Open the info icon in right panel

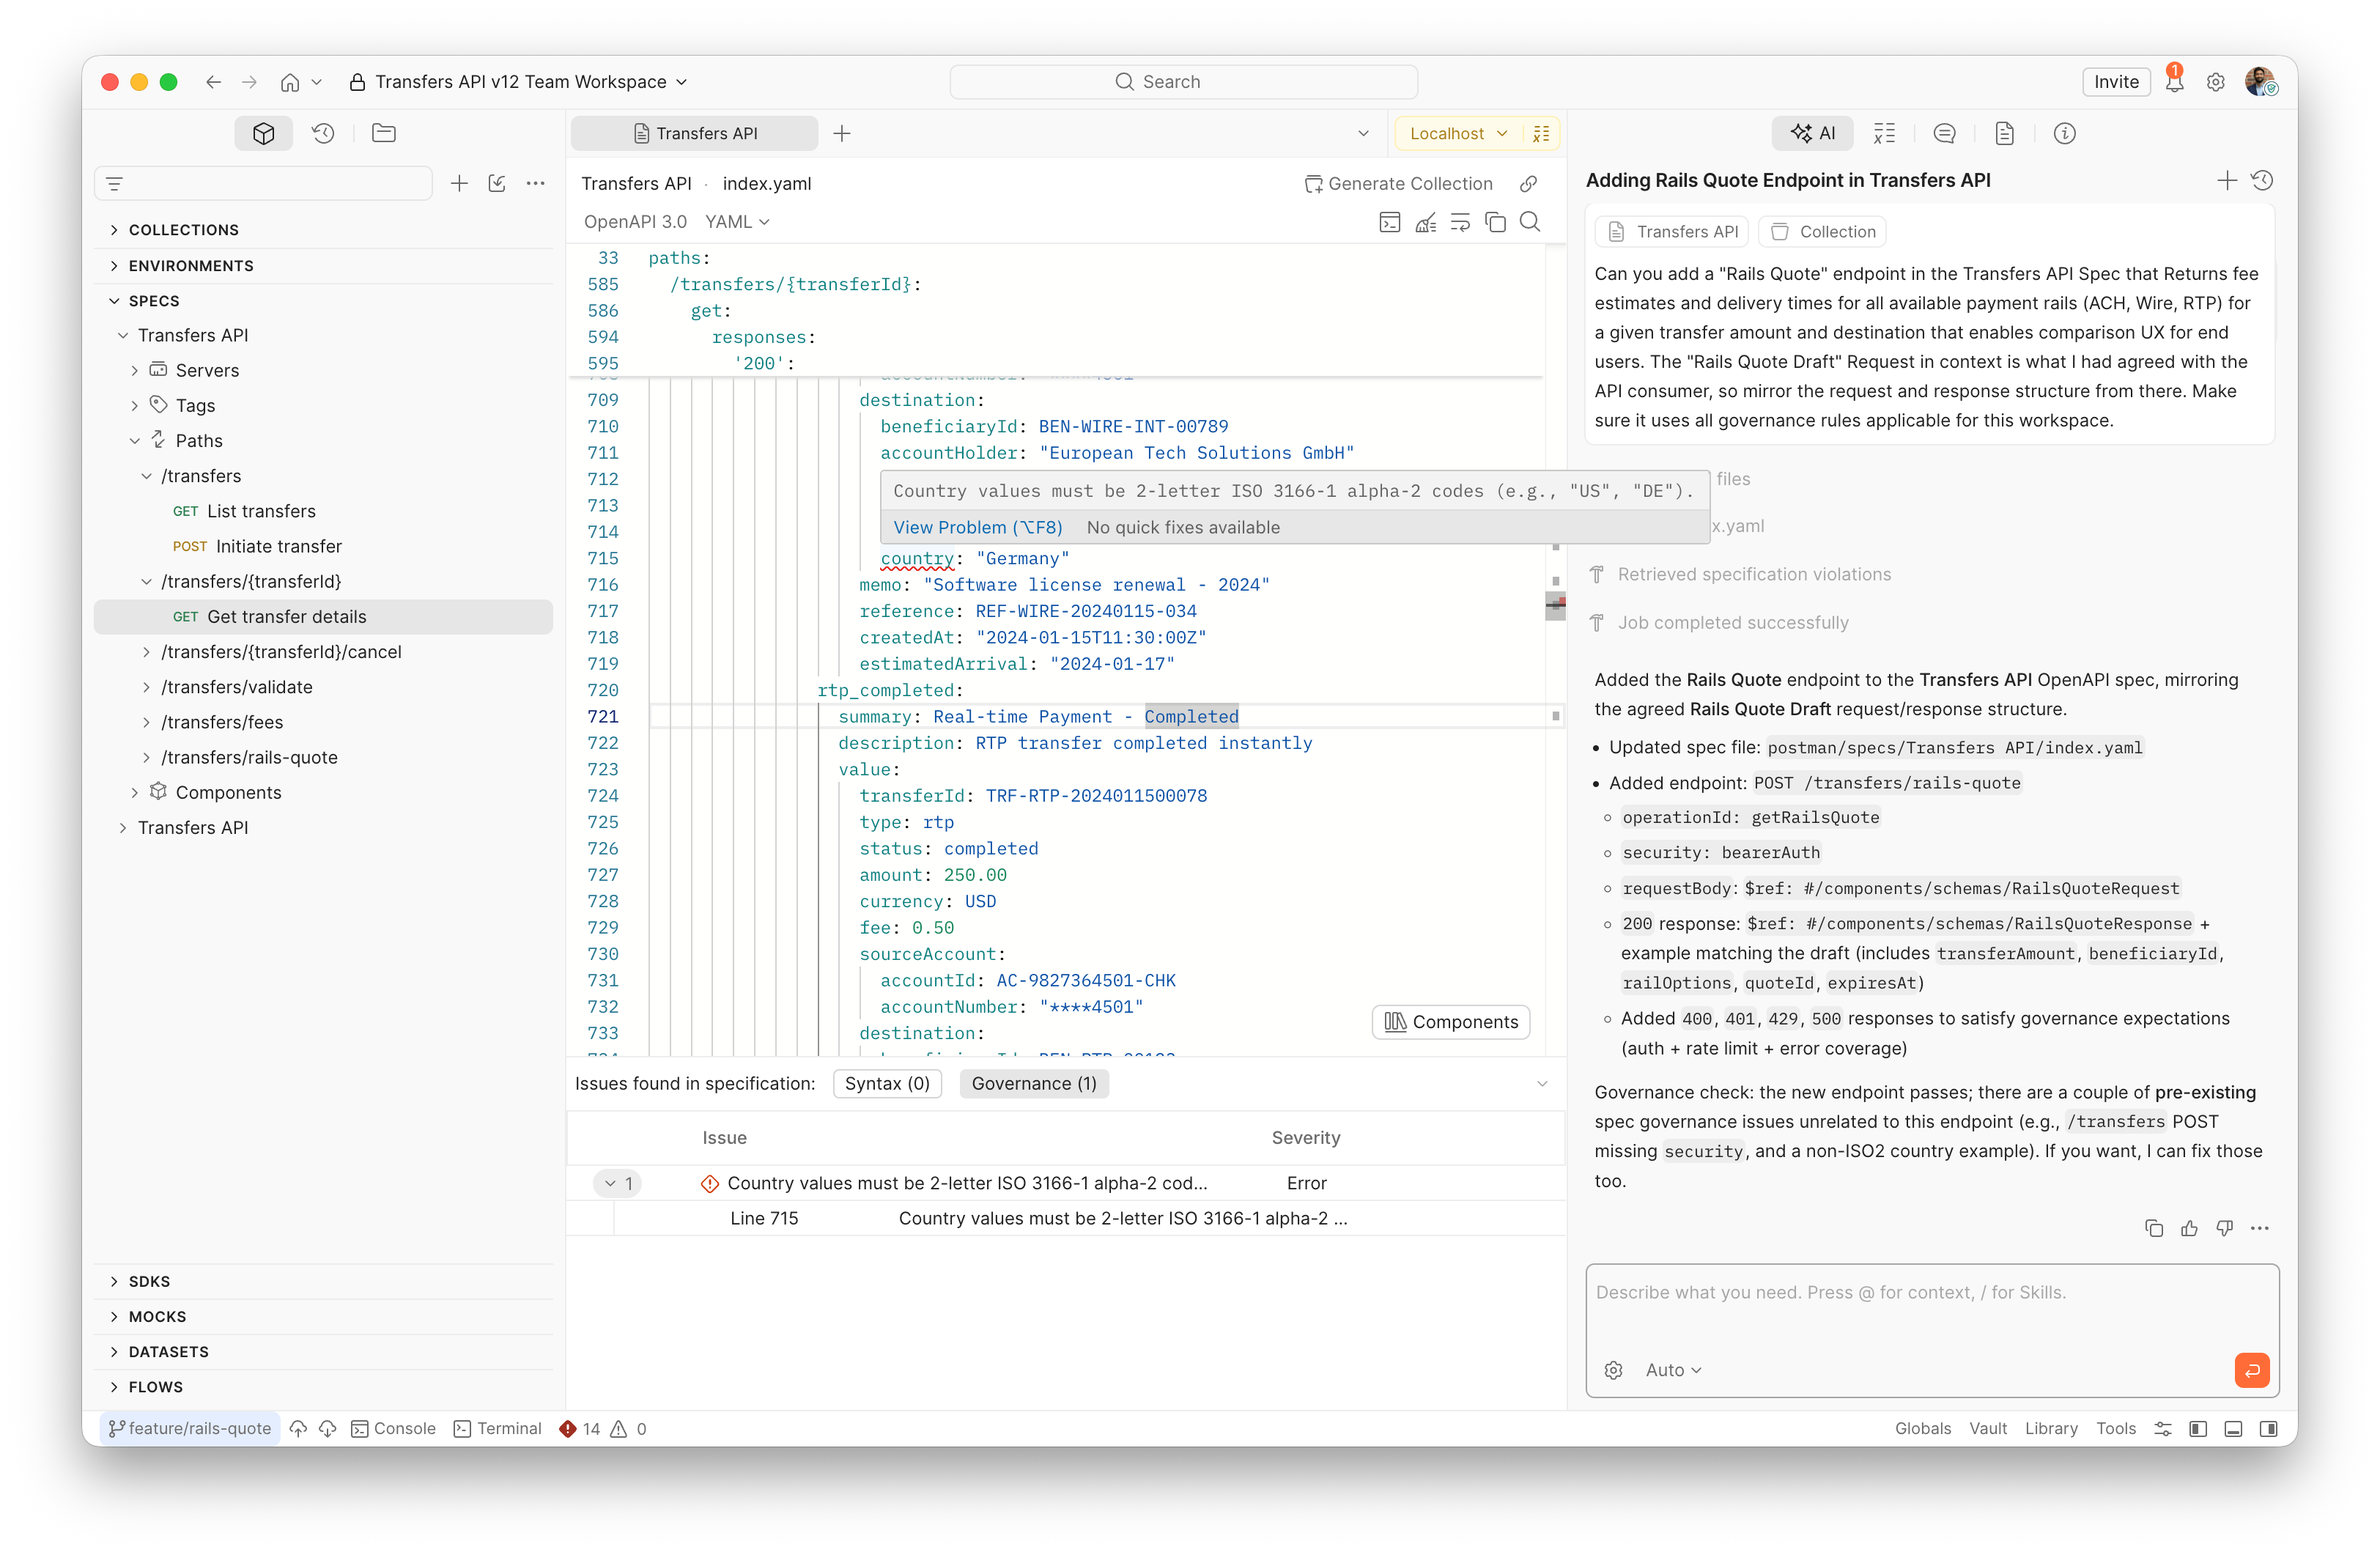pos(2065,133)
